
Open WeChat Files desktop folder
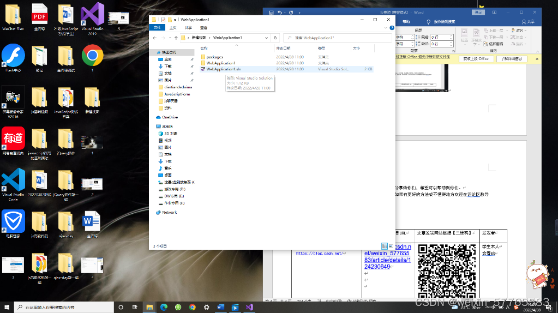pyautogui.click(x=13, y=17)
